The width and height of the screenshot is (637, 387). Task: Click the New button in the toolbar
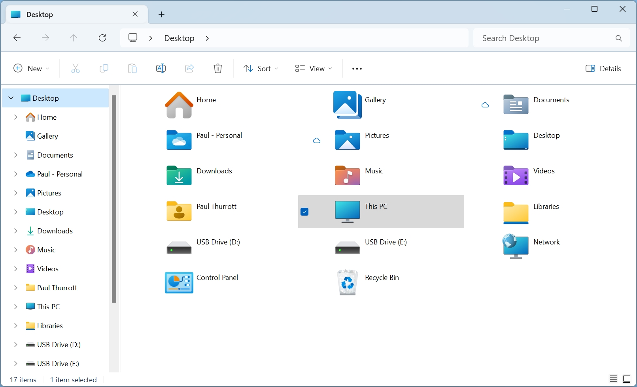pos(32,68)
